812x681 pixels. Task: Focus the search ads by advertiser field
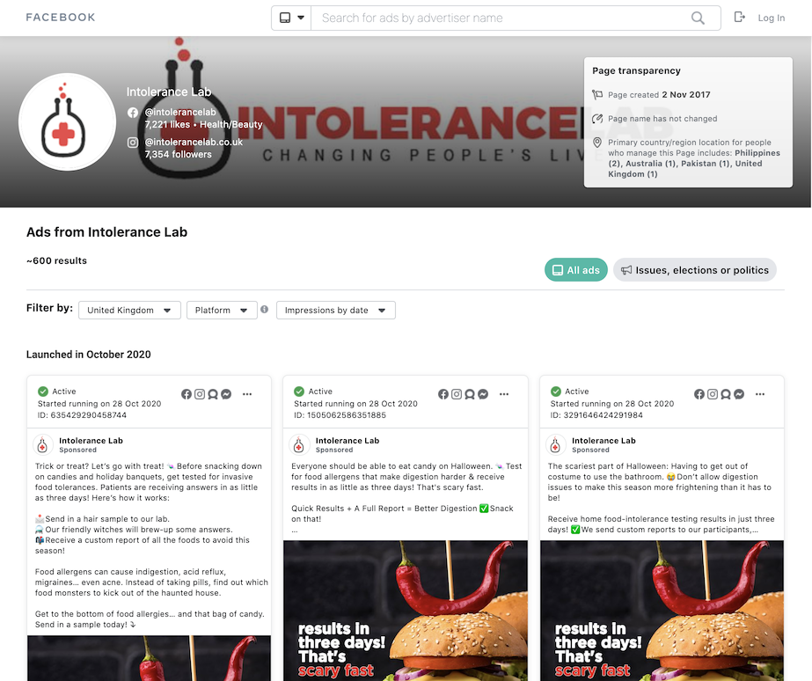pos(500,18)
